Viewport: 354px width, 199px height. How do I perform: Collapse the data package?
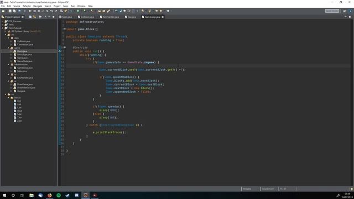click(x=9, y=38)
